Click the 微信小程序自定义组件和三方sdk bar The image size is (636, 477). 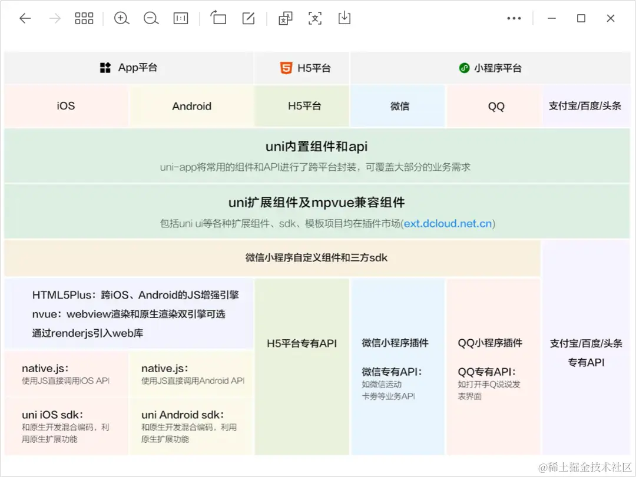tap(273, 258)
